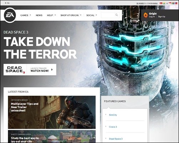Click the Origin Sign Up link
This screenshot has height=143, width=179.
pos(162,17)
